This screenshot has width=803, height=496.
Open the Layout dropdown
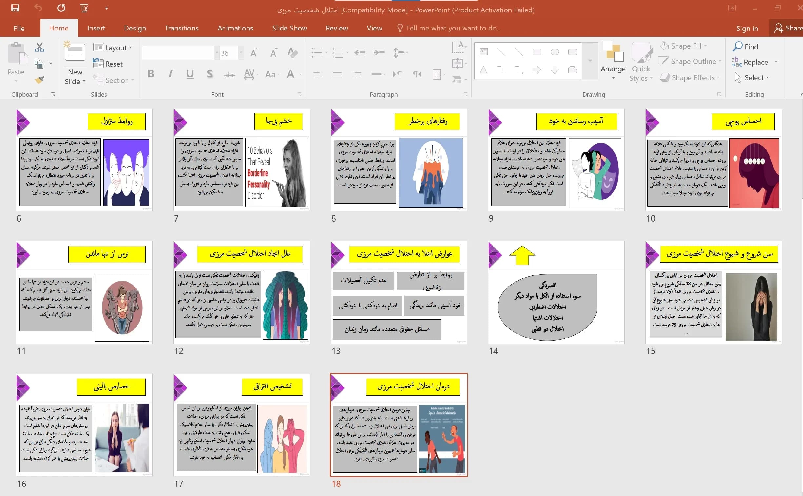coord(112,48)
